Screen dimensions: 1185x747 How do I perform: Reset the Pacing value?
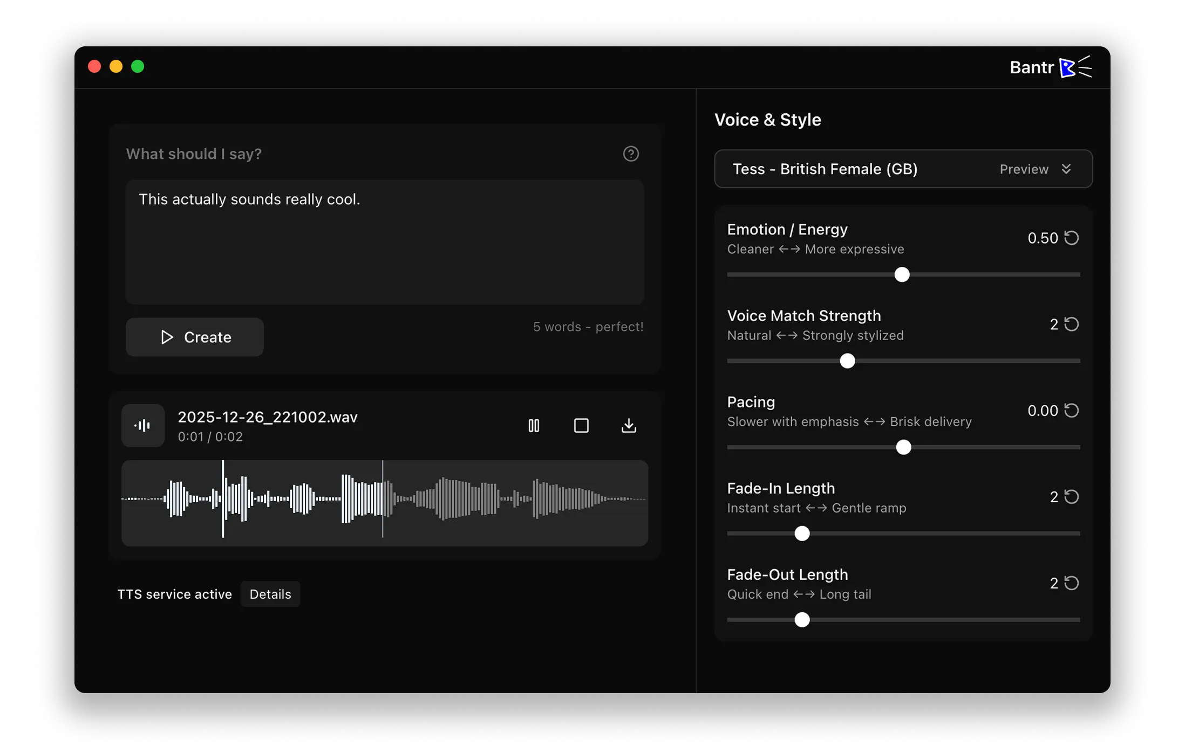1072,410
